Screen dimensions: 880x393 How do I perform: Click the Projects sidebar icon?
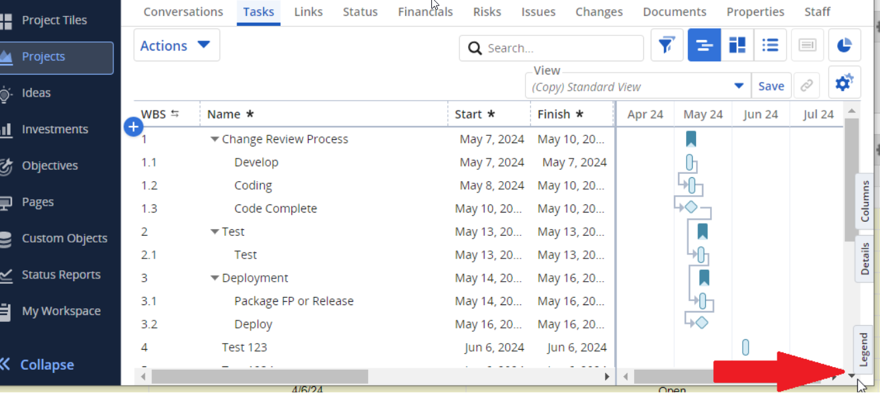coord(6,57)
